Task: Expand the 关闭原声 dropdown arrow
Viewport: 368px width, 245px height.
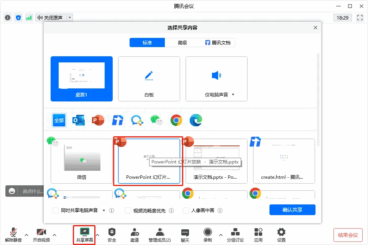Action: click(70, 18)
